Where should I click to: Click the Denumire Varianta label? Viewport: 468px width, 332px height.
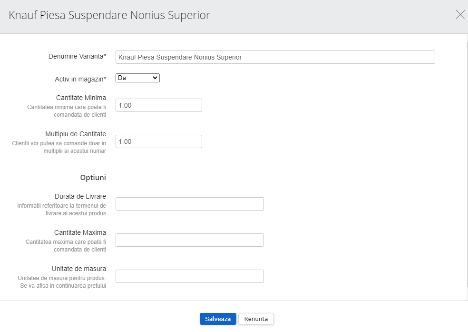pos(77,56)
